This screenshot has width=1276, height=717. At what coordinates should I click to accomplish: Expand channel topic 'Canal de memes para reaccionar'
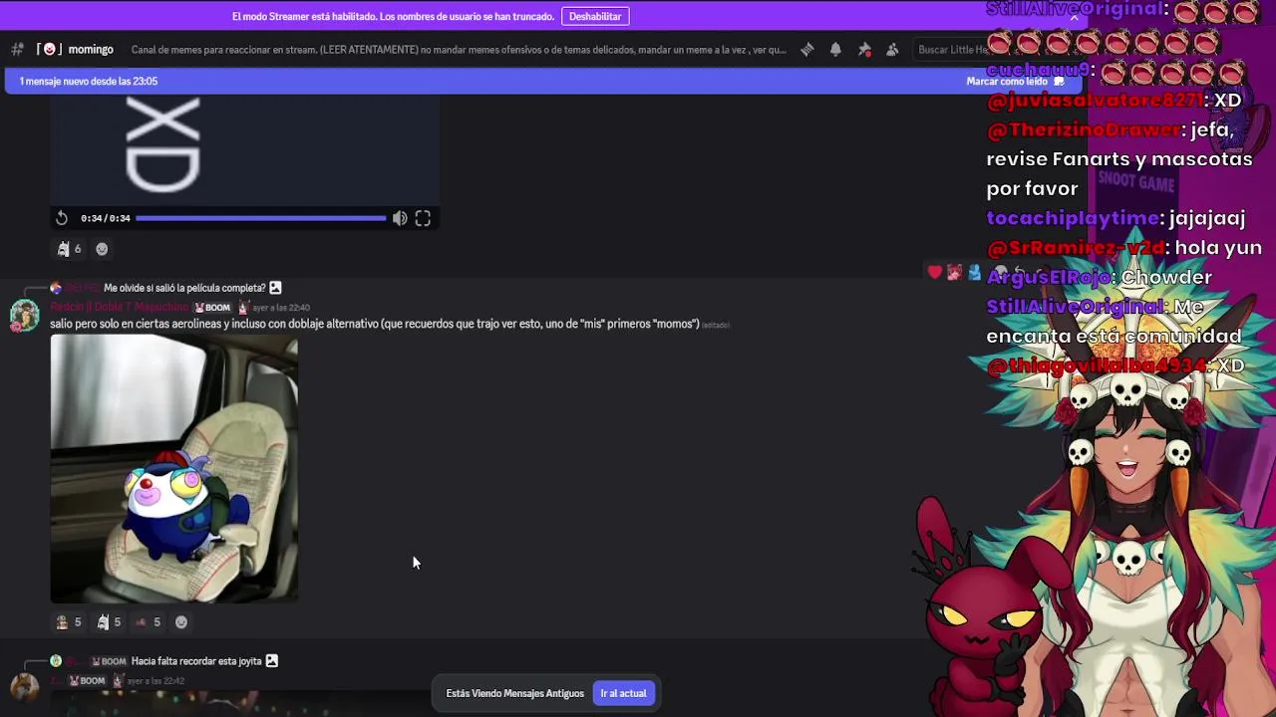pos(459,50)
